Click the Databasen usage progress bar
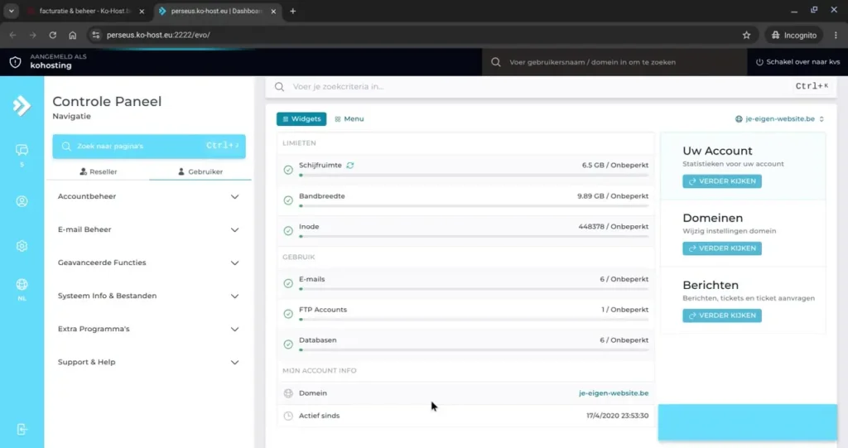This screenshot has height=448, width=848. coord(474,350)
